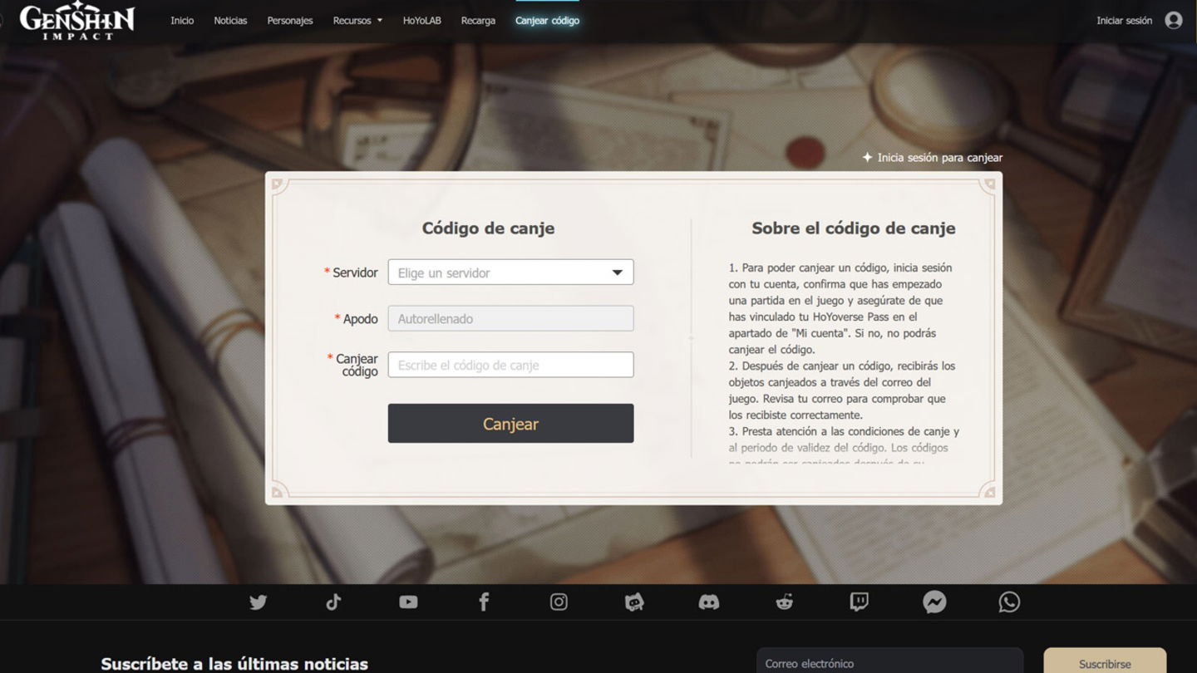Go to the Instagram icon

click(x=559, y=602)
